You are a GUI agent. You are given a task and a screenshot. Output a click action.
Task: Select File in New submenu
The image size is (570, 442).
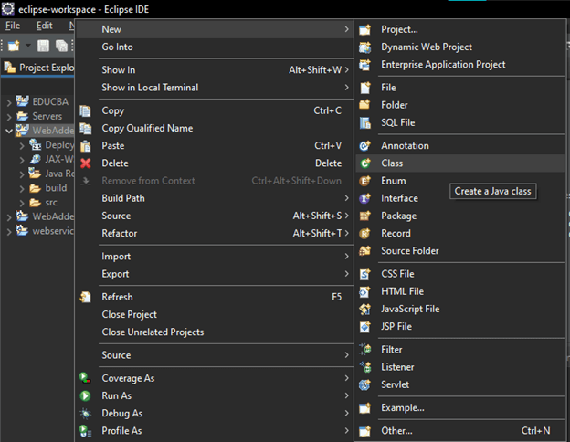460,88
